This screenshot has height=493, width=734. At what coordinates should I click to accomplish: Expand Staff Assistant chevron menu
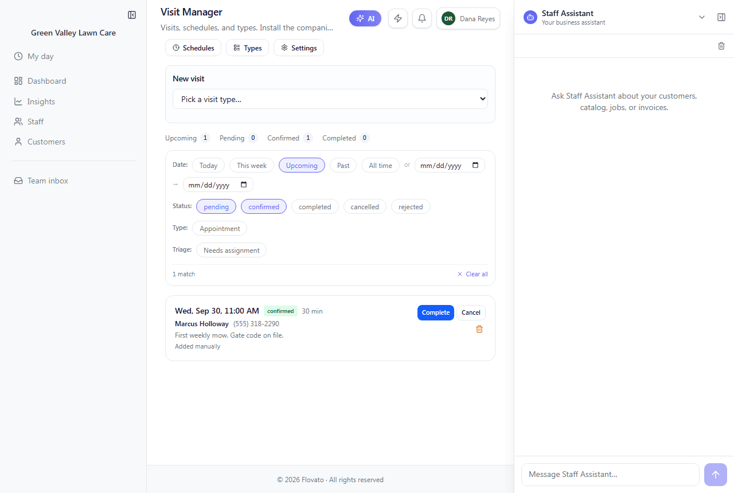click(702, 17)
